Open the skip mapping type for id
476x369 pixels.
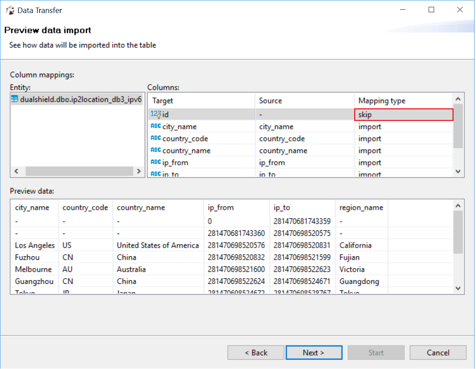[403, 114]
